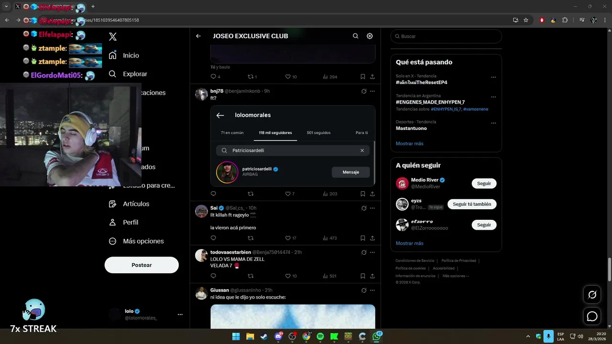Expand Más opciones in footer links
This screenshot has height=344, width=612.
pyautogui.click(x=456, y=276)
